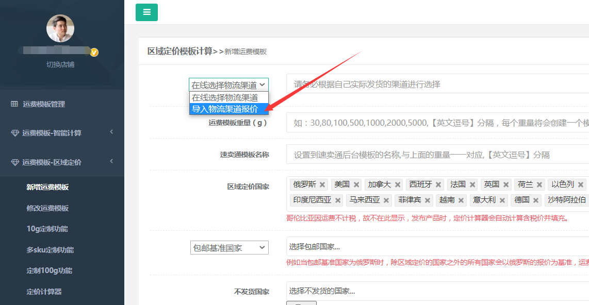Remove 加拿大 tag

pyautogui.click(x=398, y=184)
